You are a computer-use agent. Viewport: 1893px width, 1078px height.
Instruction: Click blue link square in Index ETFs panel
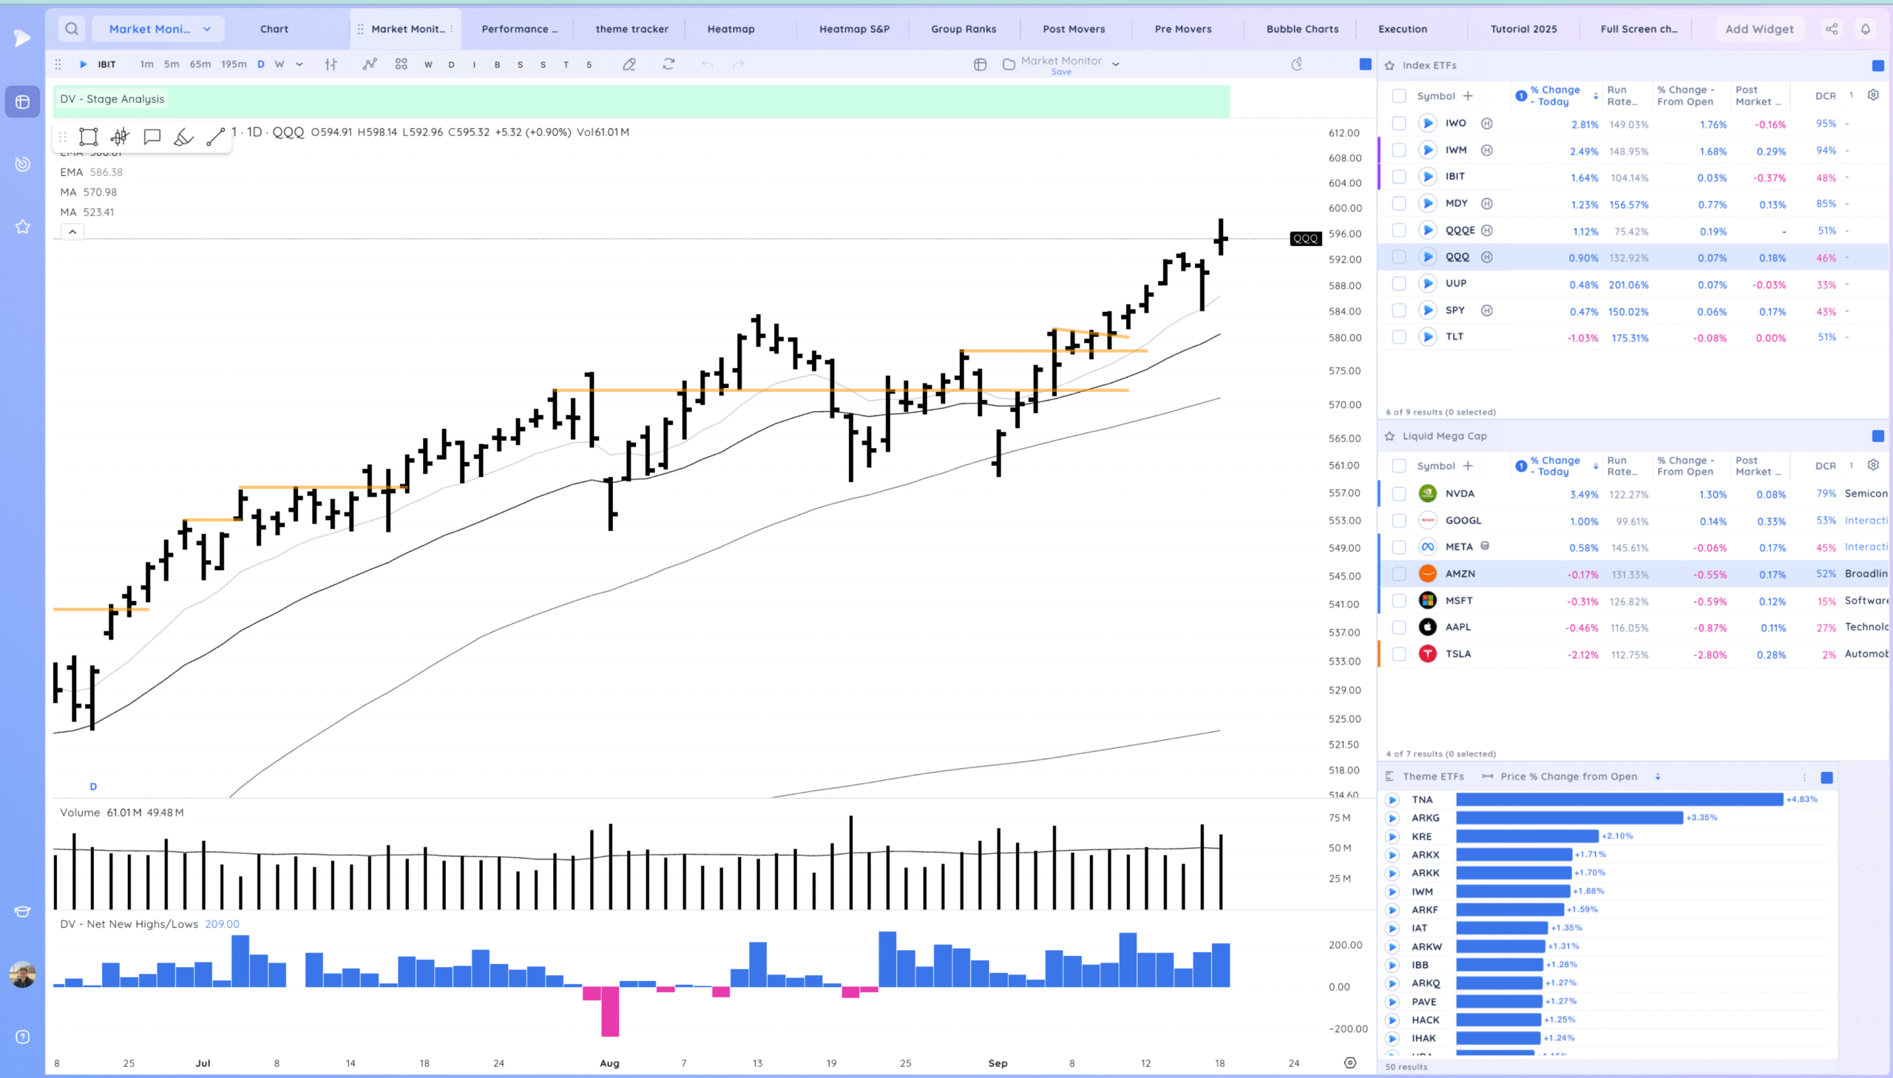(x=1878, y=65)
